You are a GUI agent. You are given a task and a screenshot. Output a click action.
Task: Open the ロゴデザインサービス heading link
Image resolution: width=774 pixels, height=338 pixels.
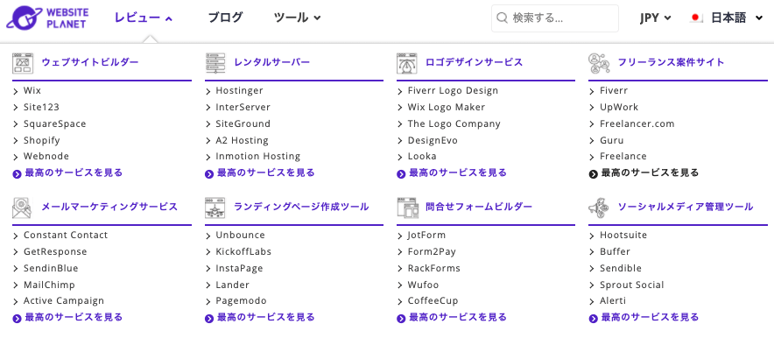pyautogui.click(x=474, y=62)
